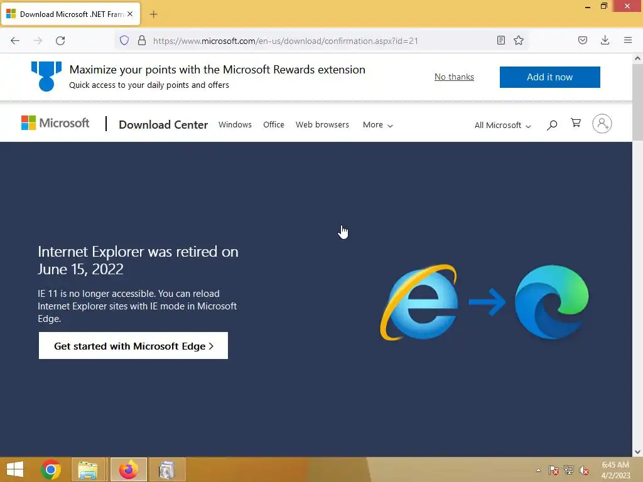Open the Windows menu item
This screenshot has width=643, height=482.
[x=235, y=125]
